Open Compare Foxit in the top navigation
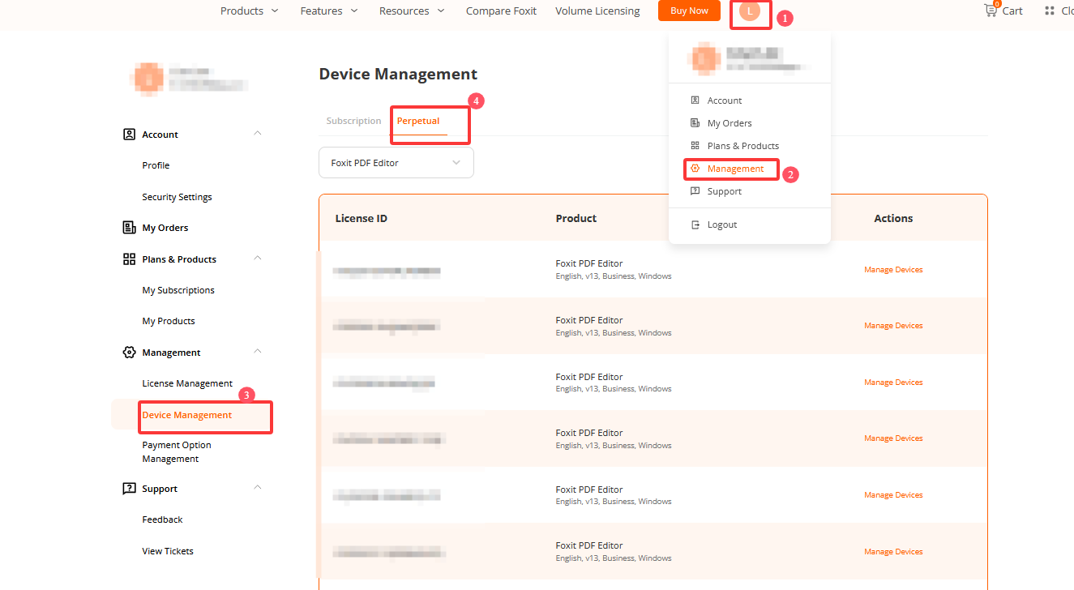The image size is (1074, 590). (x=501, y=11)
